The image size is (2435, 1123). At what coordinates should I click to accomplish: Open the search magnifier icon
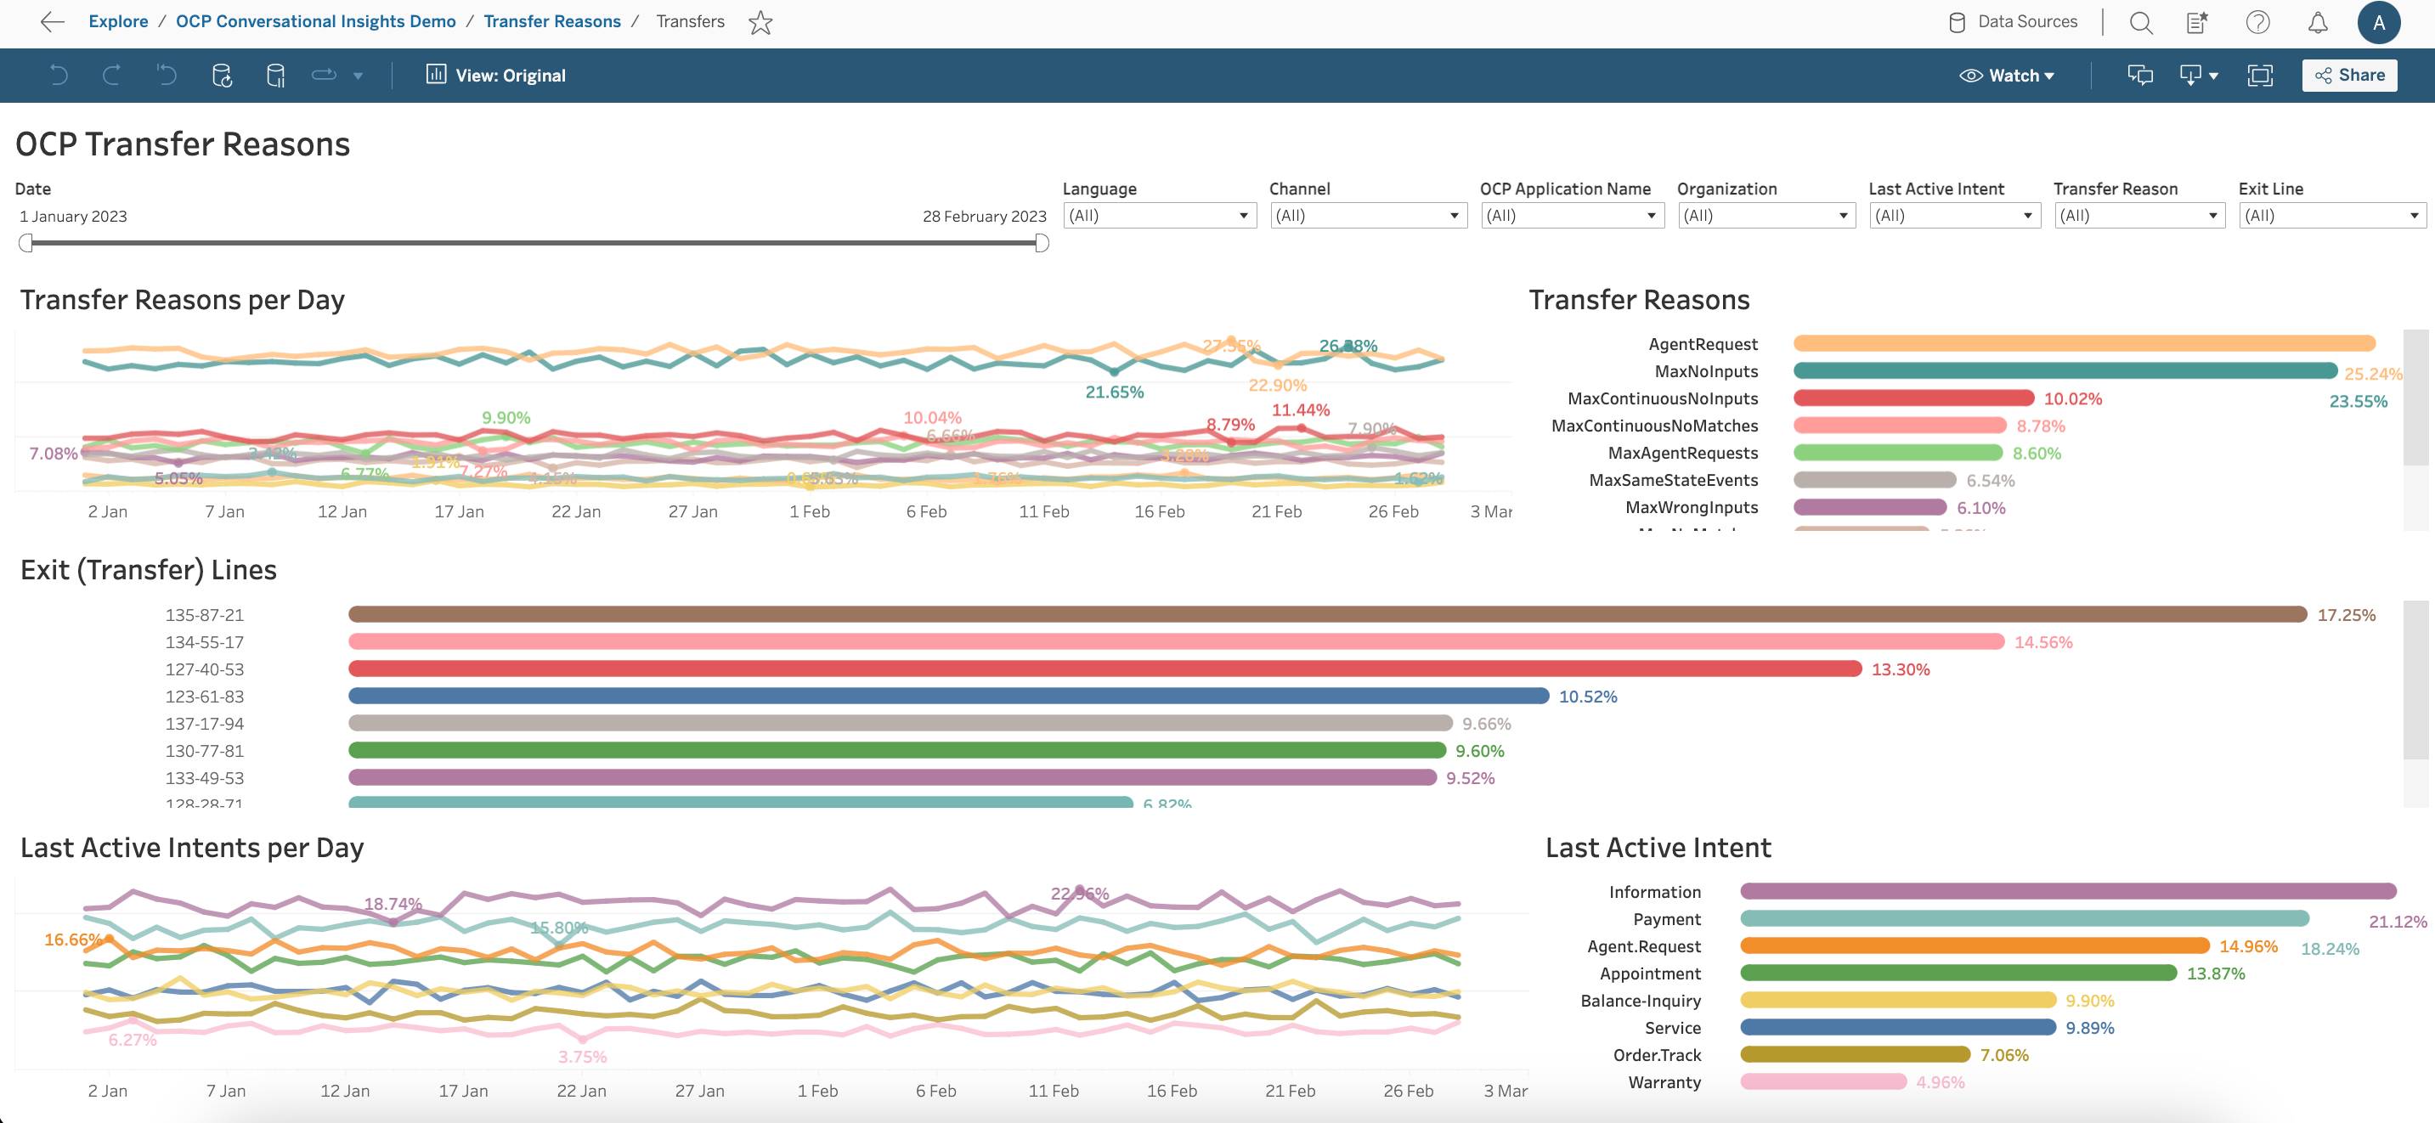[2140, 22]
